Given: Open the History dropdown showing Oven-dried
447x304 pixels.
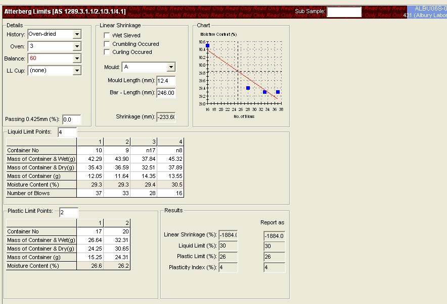Looking at the screenshot, I should [x=77, y=34].
